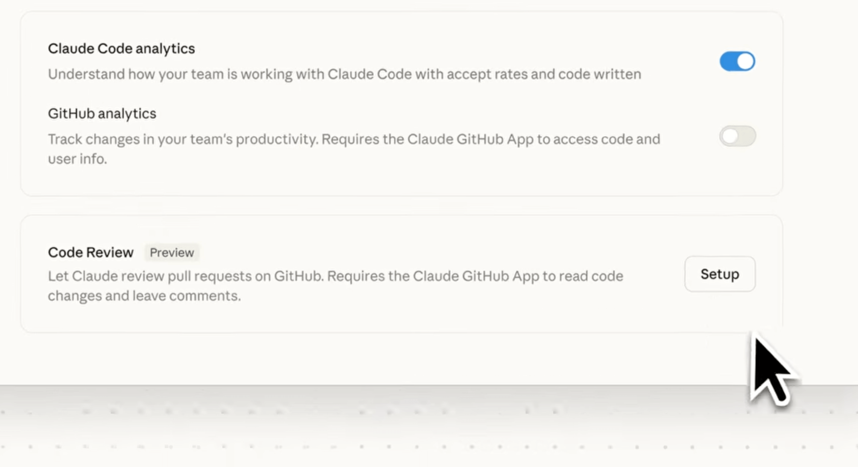Turn off the blue enabled switch

point(737,61)
